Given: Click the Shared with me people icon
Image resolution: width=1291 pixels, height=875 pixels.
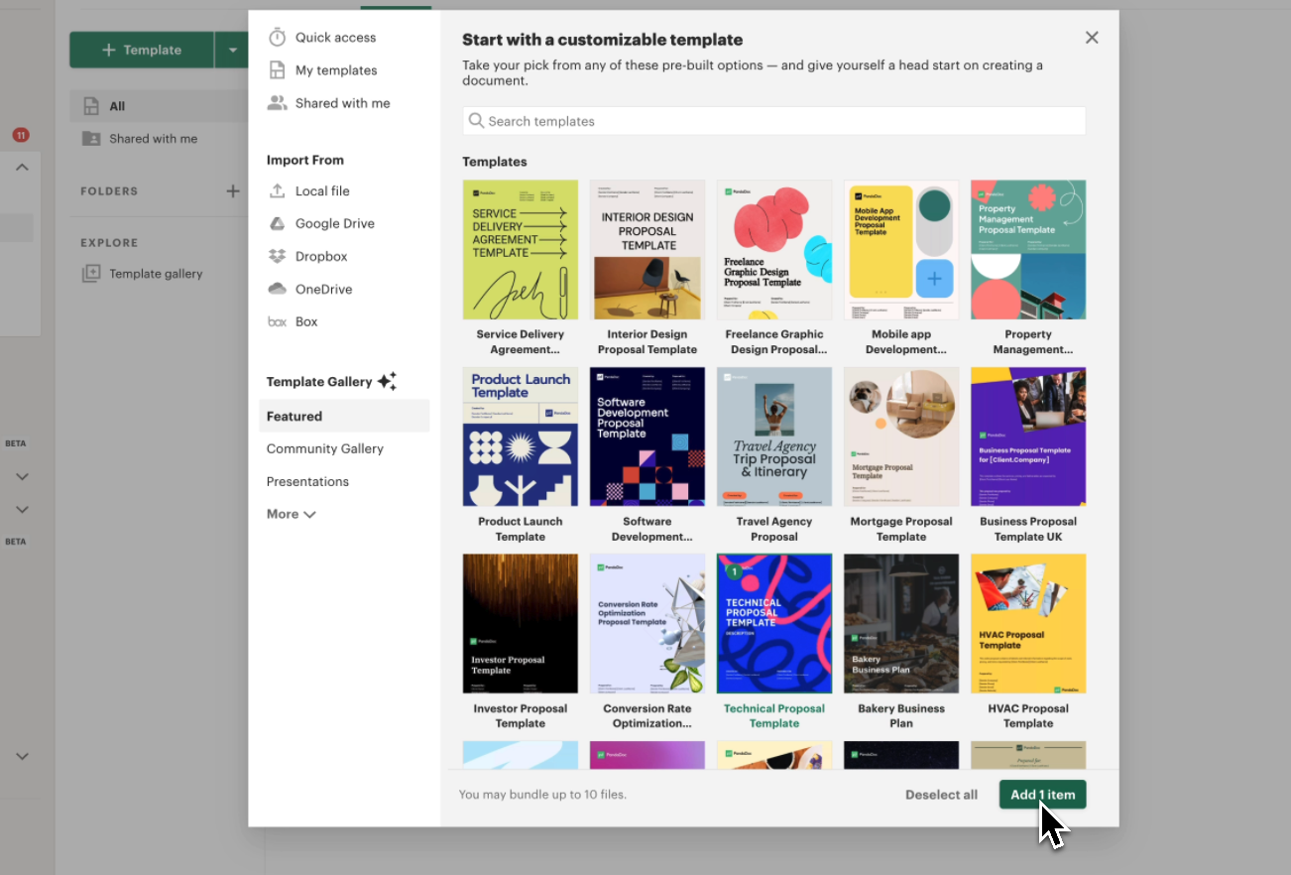Looking at the screenshot, I should [278, 103].
